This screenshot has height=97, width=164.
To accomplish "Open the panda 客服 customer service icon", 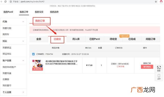I will point(159,69).
